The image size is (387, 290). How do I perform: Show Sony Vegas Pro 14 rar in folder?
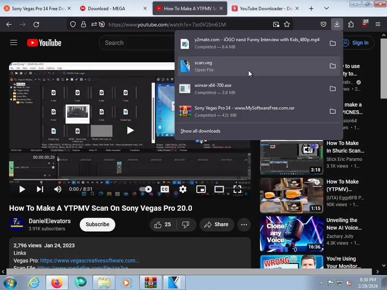tap(333, 111)
